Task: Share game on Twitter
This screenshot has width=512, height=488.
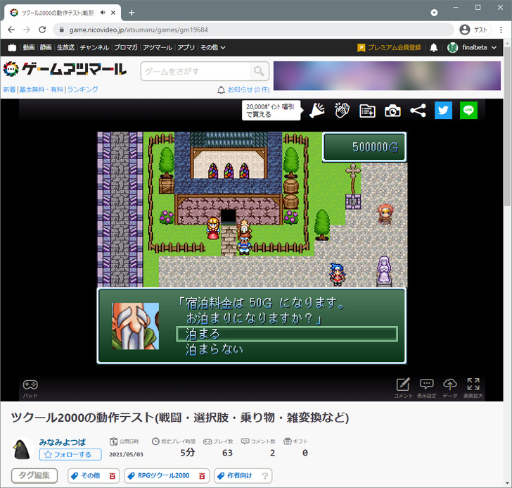Action: click(443, 110)
